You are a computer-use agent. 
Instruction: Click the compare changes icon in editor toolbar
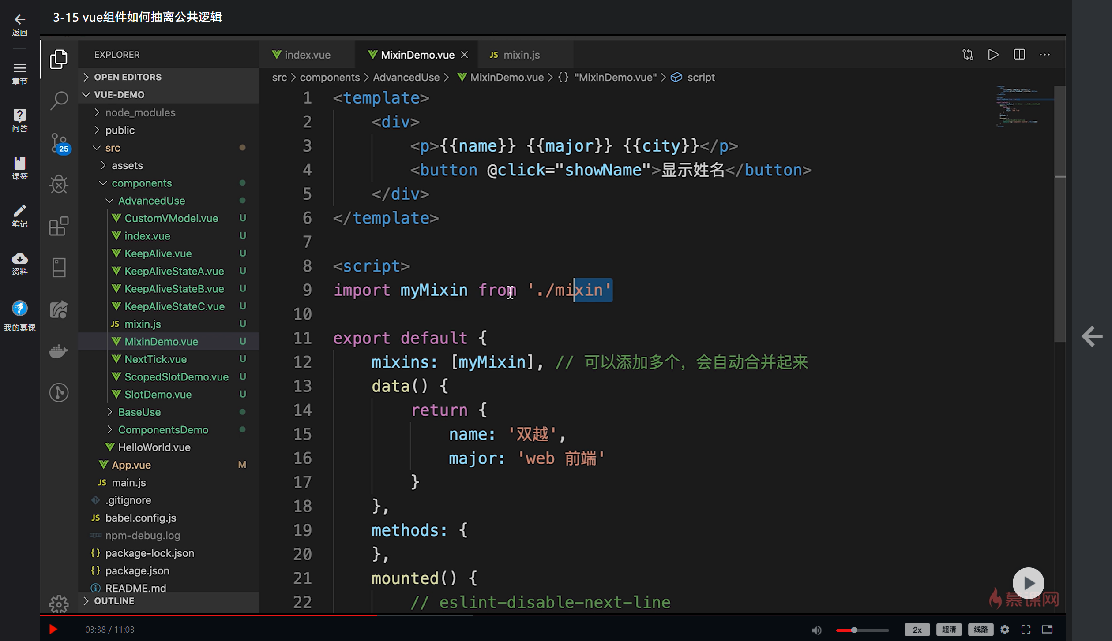[968, 55]
